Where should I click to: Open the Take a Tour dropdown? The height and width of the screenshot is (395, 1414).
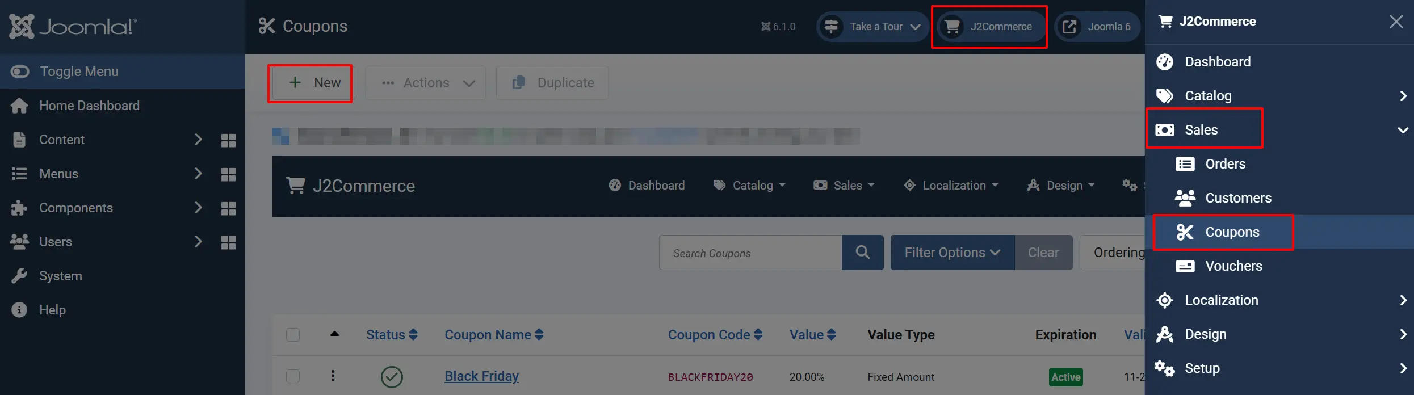pos(872,27)
